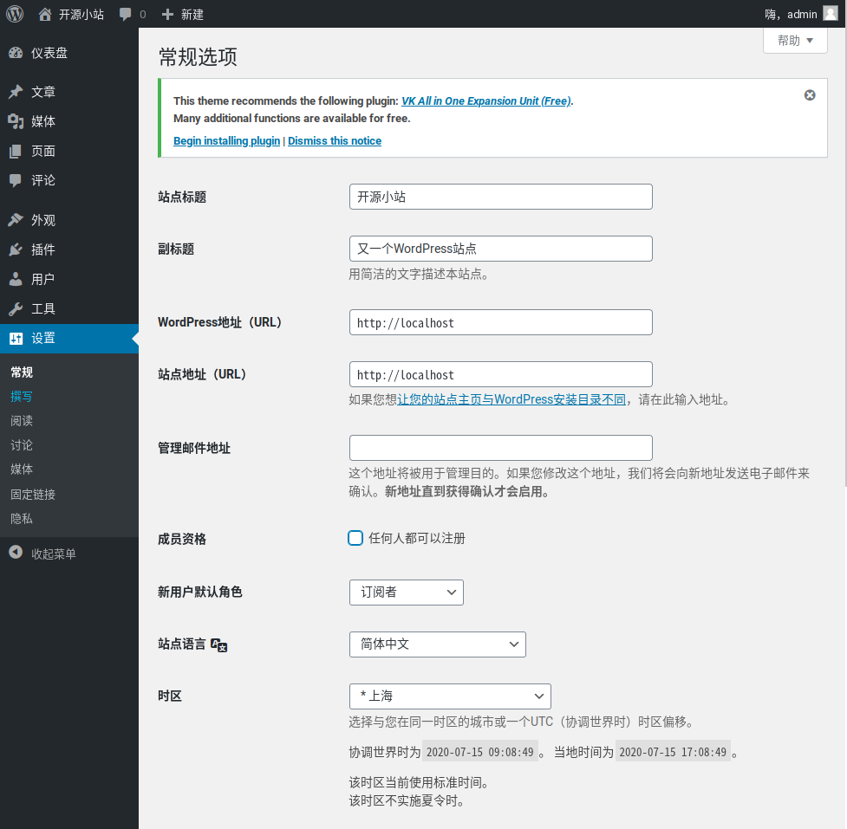
Task: Click the 副标题 input field
Action: pos(501,249)
